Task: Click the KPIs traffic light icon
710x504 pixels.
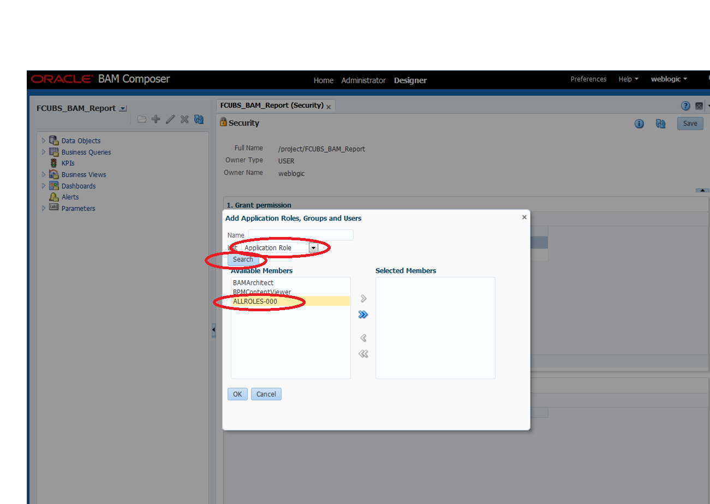Action: click(53, 163)
